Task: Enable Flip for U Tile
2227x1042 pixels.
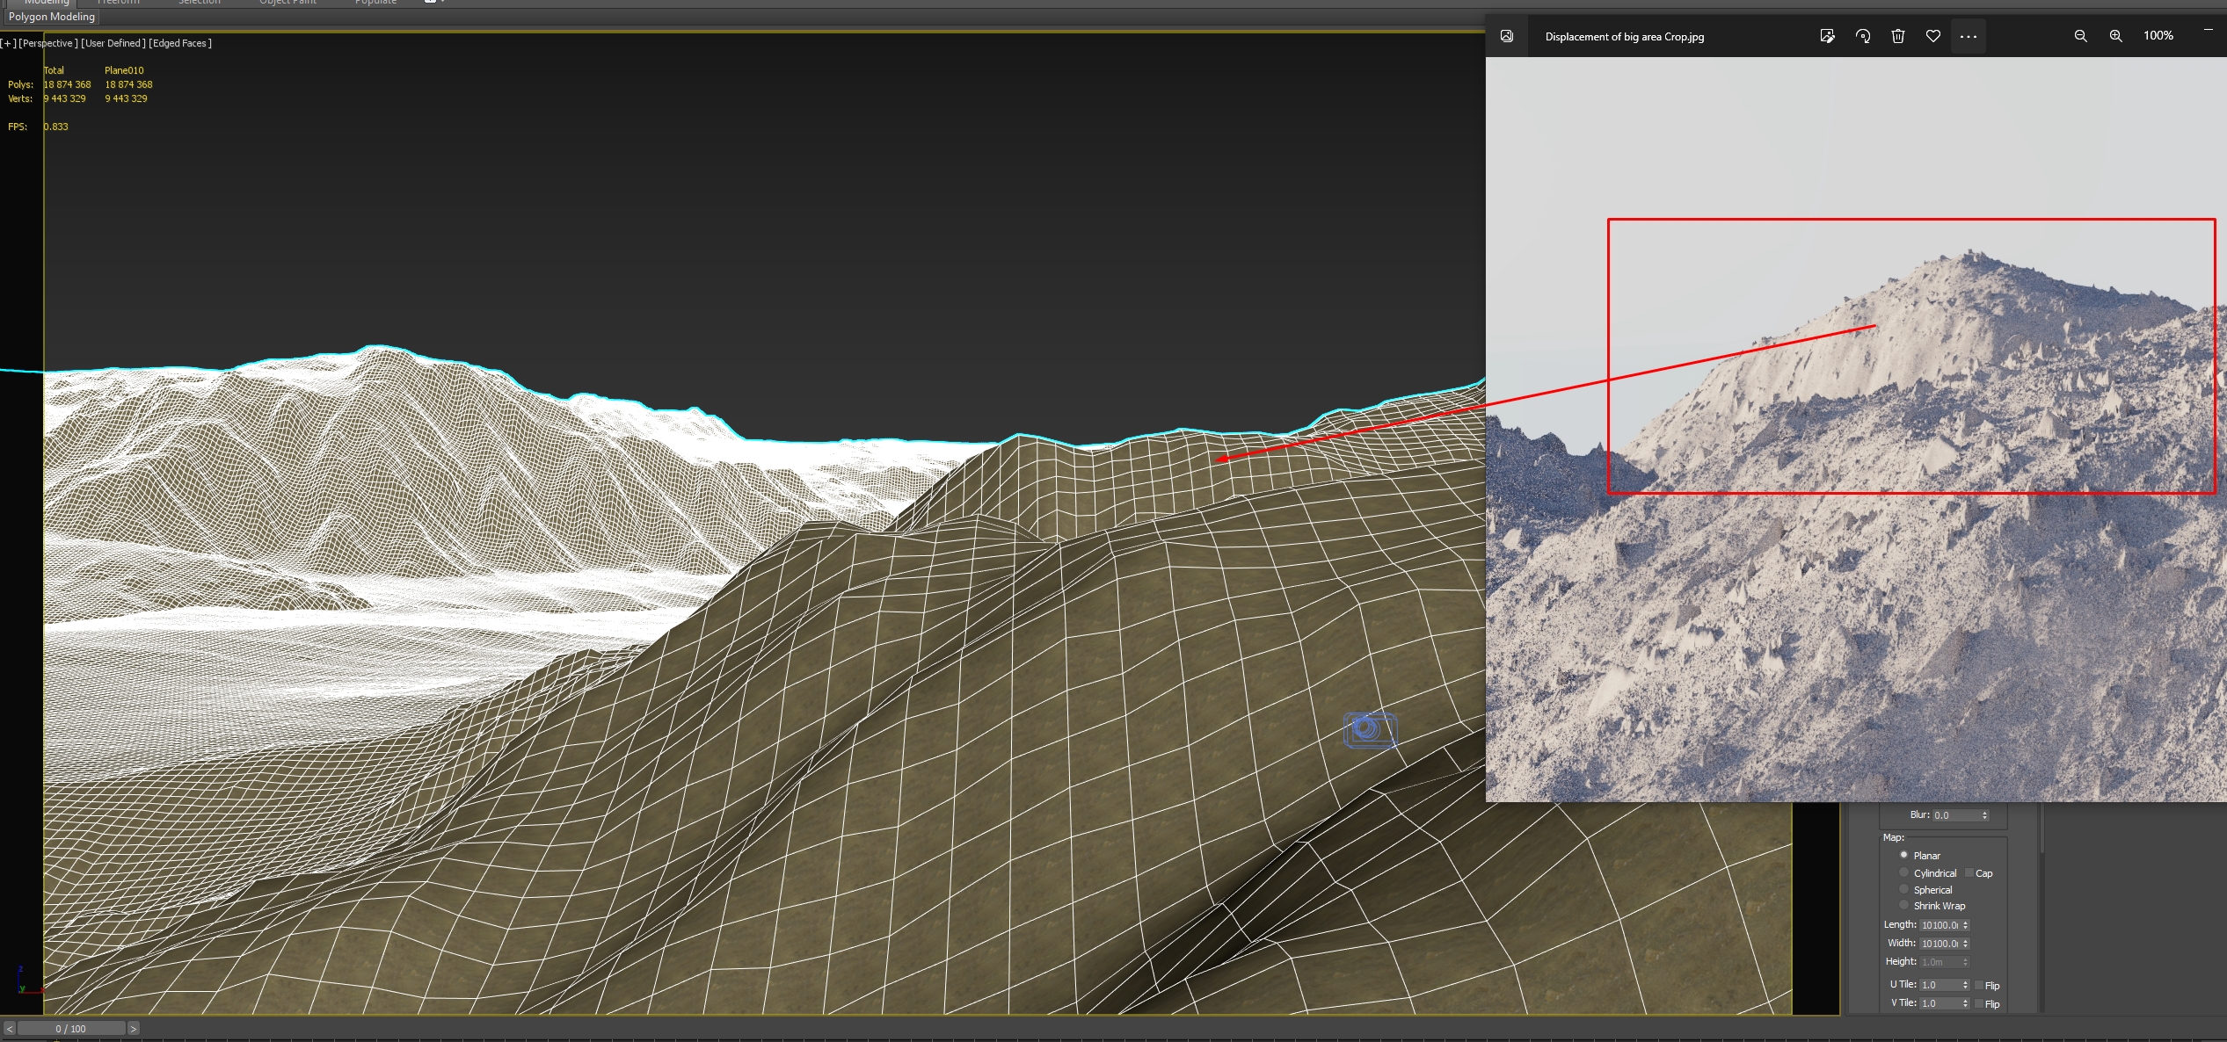Action: click(1978, 985)
